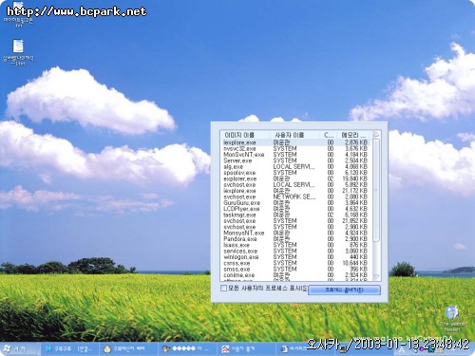The height and width of the screenshot is (356, 475).
Task: Select the svchost.exe row using 21,852 KB
Action: pos(296,221)
